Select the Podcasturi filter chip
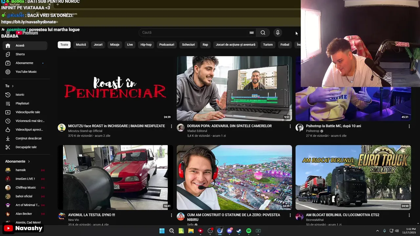420x236 pixels. coord(167,45)
